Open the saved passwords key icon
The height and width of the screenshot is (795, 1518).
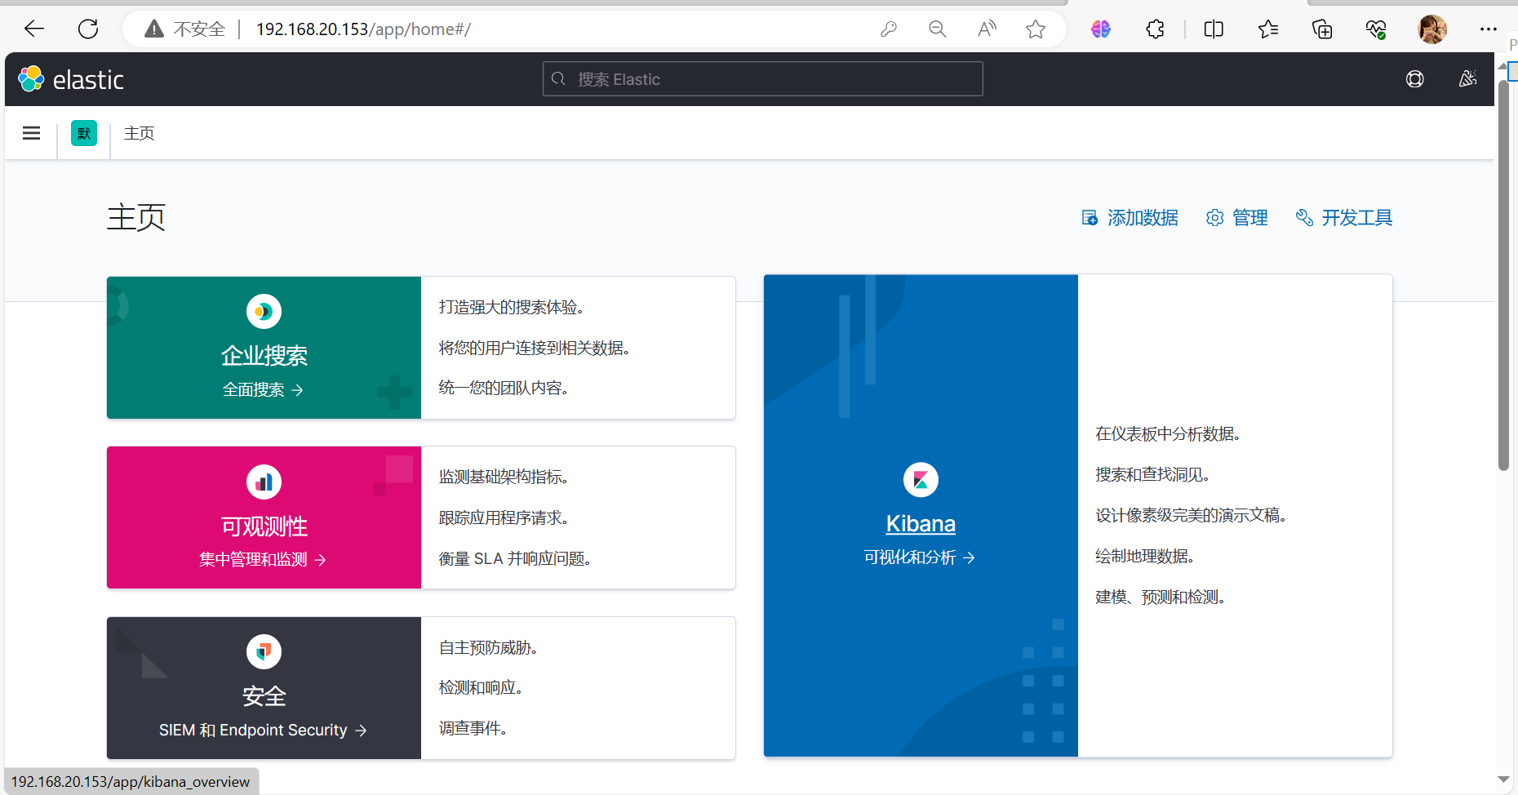coord(889,29)
